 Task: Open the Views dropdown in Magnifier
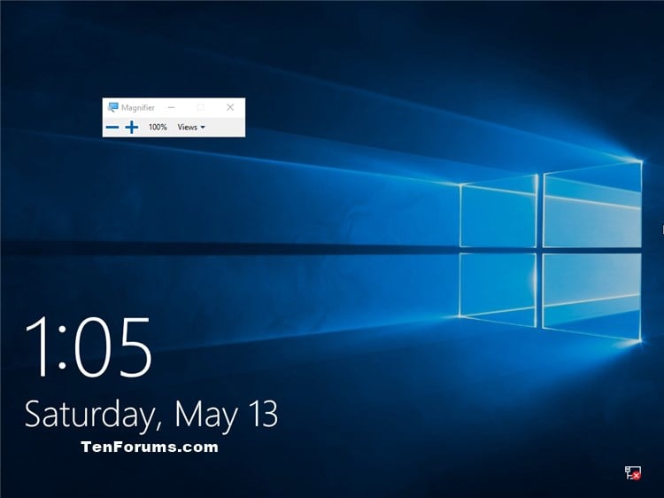(191, 127)
